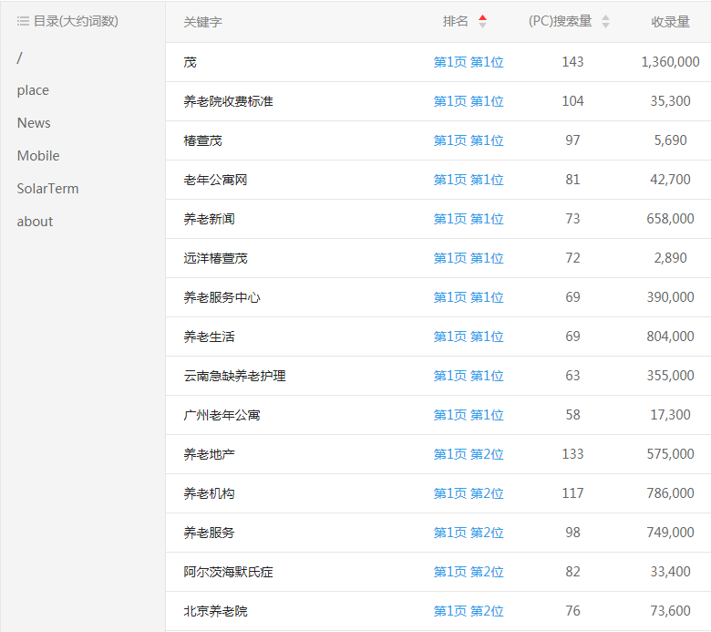Image resolution: width=711 pixels, height=632 pixels.
Task: Click the list icon beside 目录(大约词数)
Action: click(23, 21)
